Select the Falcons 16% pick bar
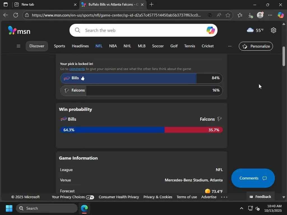 point(141,90)
